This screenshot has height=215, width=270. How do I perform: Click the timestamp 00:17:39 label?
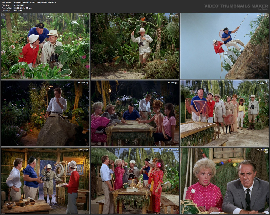83,150
